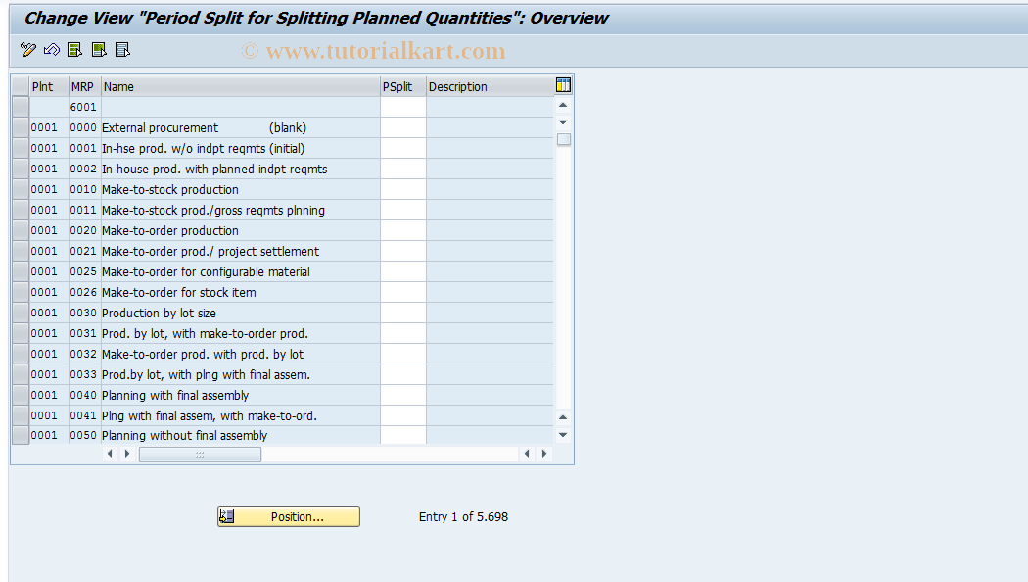This screenshot has width=1028, height=582.
Task: Click the Plnt column header
Action: point(49,86)
